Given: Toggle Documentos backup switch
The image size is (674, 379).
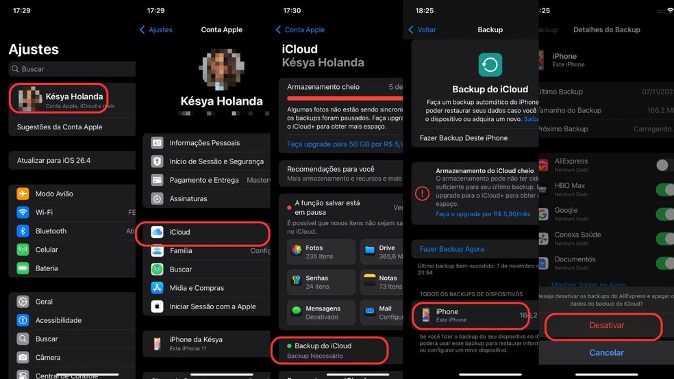Looking at the screenshot, I should (665, 263).
